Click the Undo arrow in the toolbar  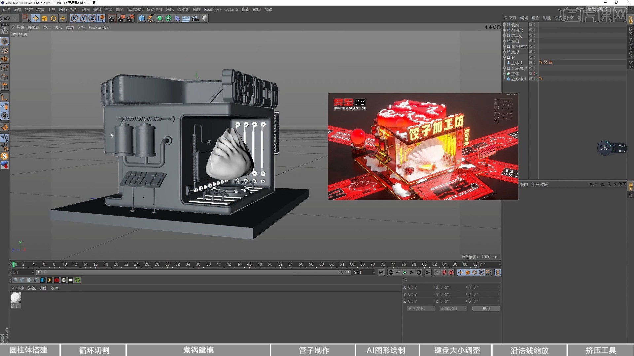point(6,18)
